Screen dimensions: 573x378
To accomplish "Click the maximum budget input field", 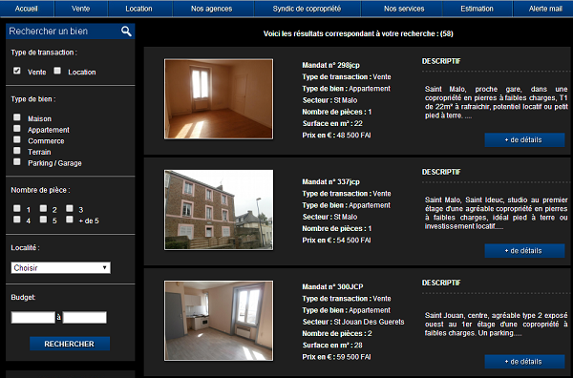I will pos(84,317).
